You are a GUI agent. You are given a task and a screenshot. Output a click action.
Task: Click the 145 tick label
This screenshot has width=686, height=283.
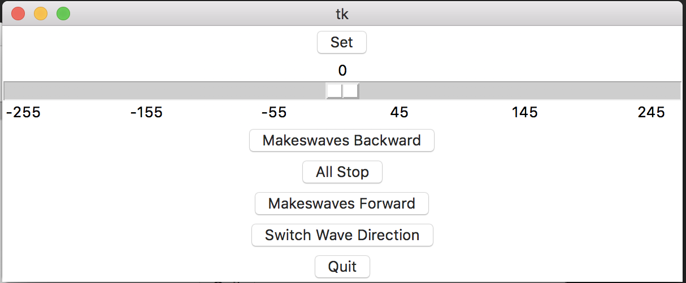pos(525,113)
